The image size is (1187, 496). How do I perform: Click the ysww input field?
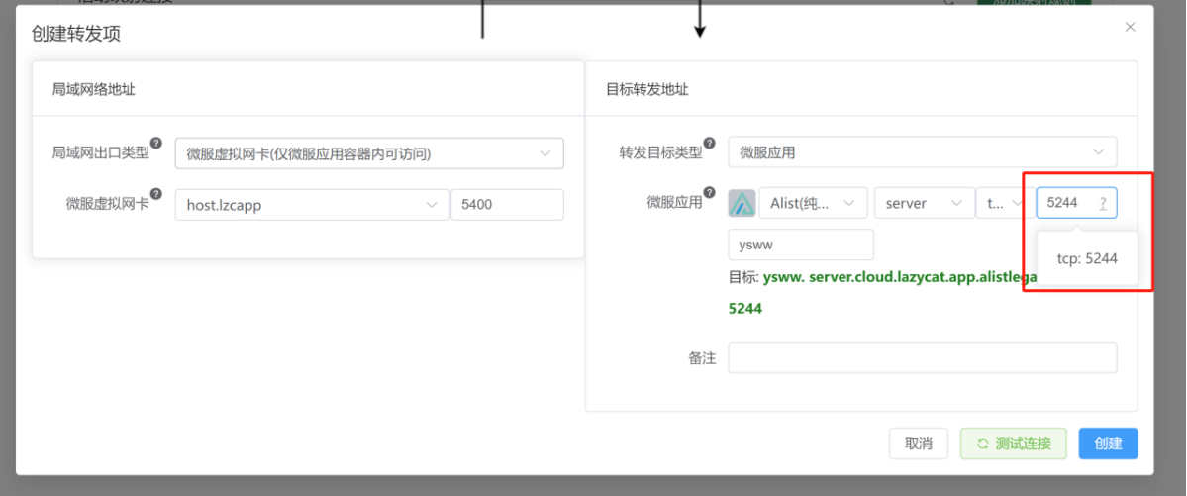tap(801, 246)
